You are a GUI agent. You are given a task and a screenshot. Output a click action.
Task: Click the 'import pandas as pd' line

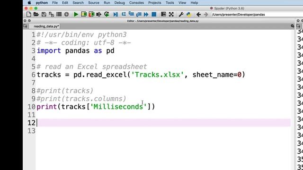point(76,51)
